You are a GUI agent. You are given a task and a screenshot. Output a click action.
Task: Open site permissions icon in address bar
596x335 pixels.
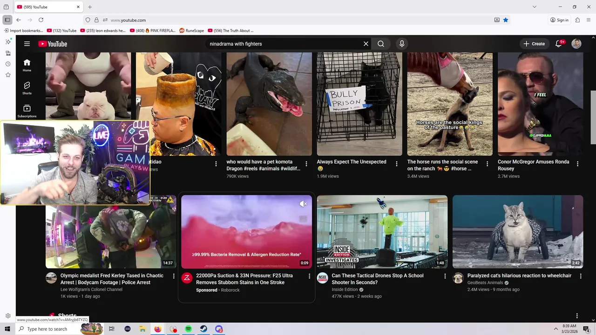tap(105, 20)
